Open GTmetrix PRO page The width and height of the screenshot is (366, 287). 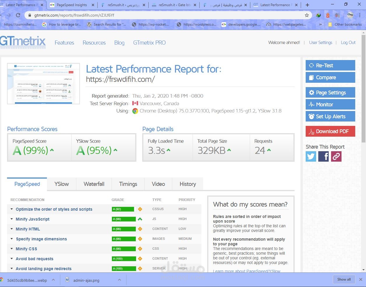pos(149,43)
